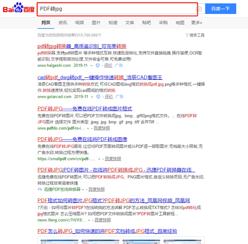Click 广告 label under gstarcad.com result
This screenshot has width=248, height=244.
click(x=120, y=97)
